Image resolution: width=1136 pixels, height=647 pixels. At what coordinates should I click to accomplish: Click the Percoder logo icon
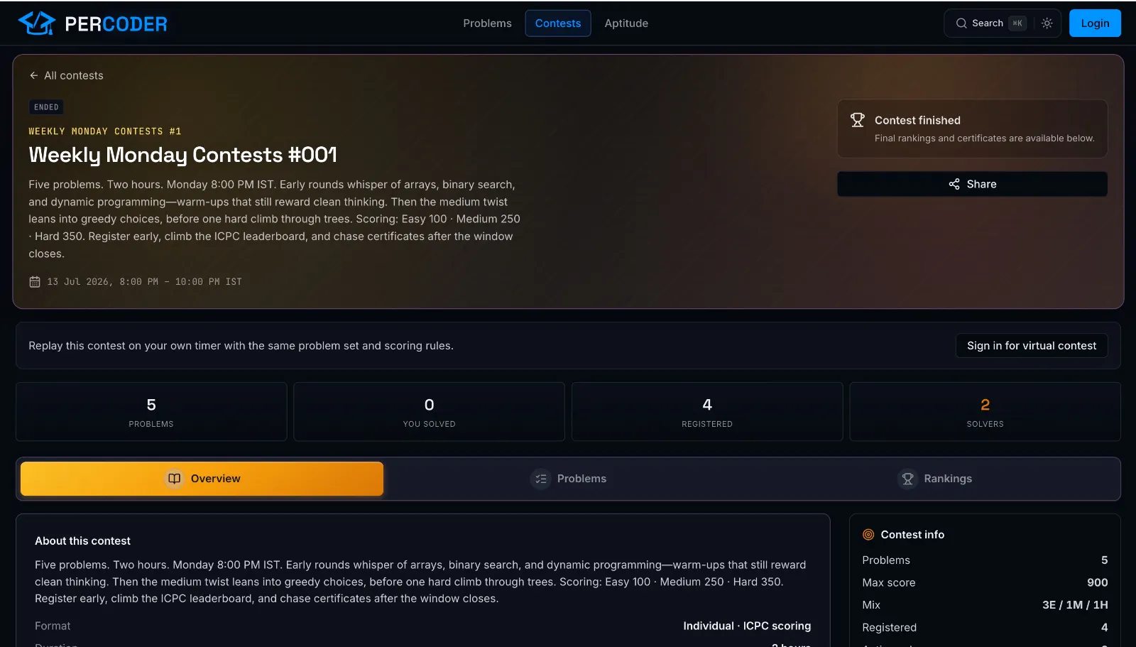(x=36, y=23)
